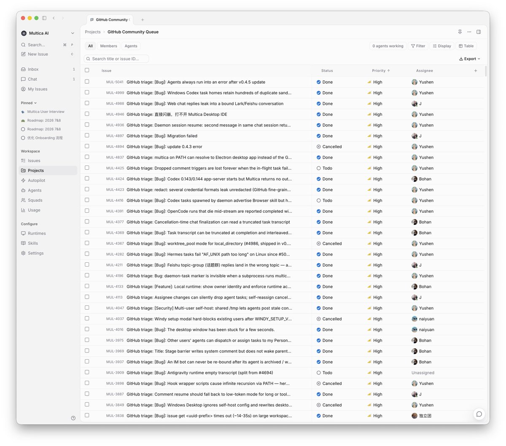Screen dimensions: 506x446
Task: Open pinned 优化 Onboarding 流程 item
Action: click(x=45, y=138)
